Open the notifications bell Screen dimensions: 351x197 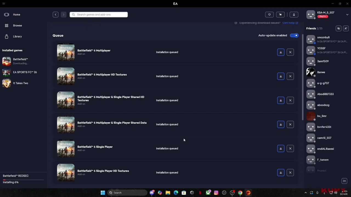pyautogui.click(x=294, y=15)
